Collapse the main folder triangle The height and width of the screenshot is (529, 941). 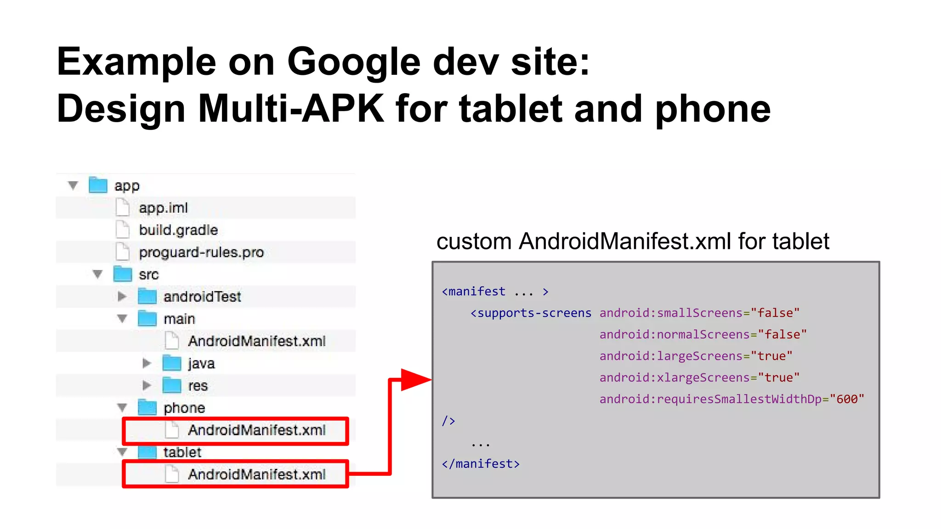coord(122,318)
